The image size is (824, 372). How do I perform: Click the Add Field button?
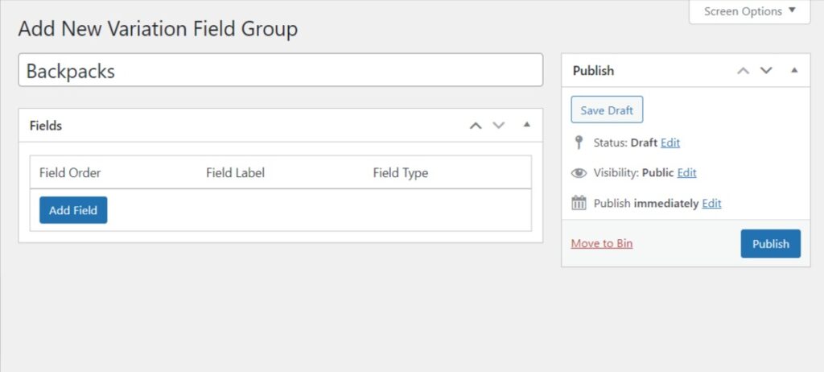click(x=73, y=210)
